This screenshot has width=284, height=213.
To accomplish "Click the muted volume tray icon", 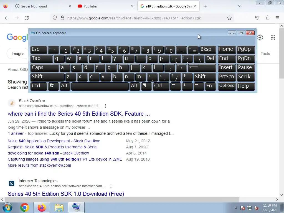I will click(256, 208).
